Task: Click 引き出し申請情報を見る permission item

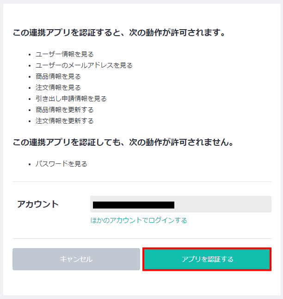Action: pos(71,99)
